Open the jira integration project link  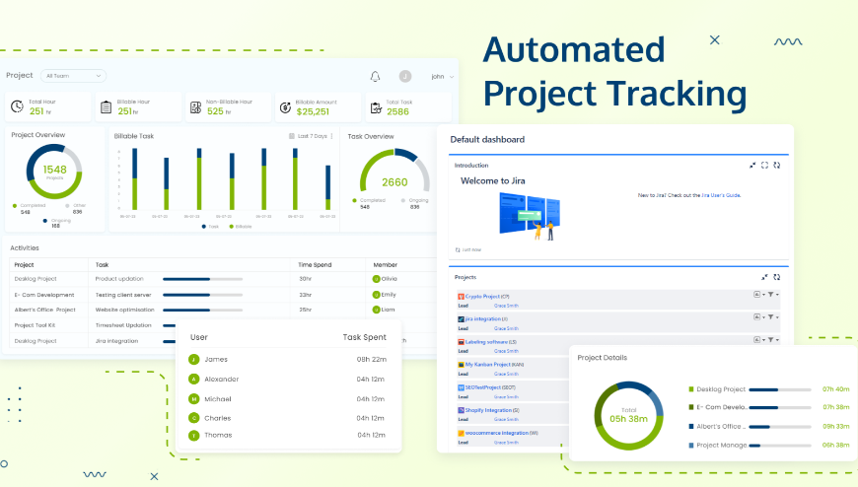point(482,319)
